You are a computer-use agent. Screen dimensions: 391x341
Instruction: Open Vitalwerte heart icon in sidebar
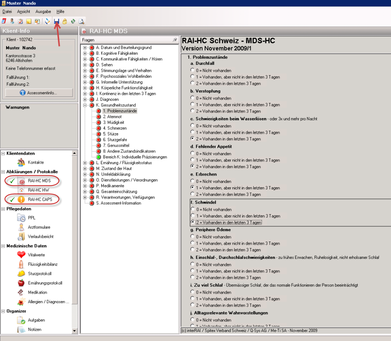21,255
